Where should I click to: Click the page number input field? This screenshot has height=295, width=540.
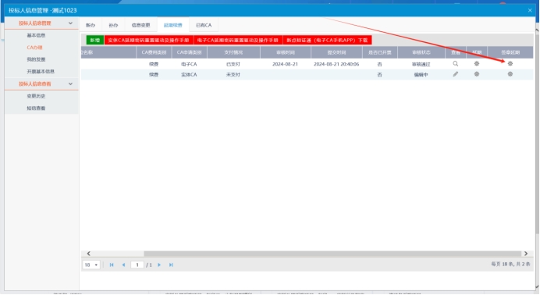(x=137, y=265)
